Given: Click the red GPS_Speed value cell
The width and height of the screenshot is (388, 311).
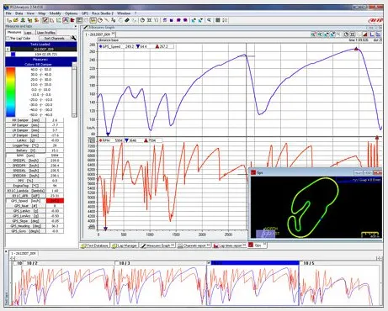Looking at the screenshot, I should [x=55, y=201].
